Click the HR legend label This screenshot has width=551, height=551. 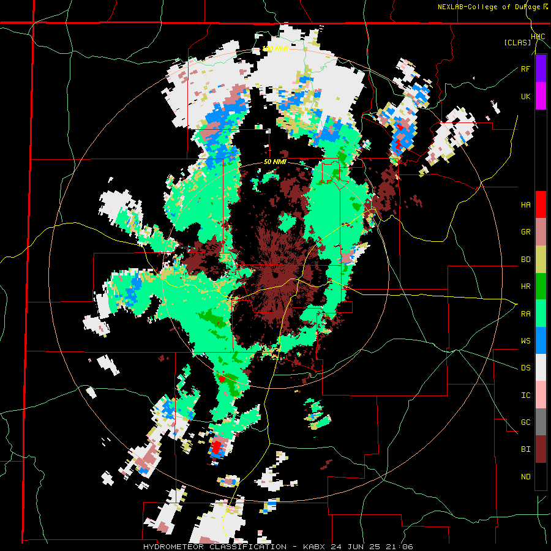click(526, 287)
